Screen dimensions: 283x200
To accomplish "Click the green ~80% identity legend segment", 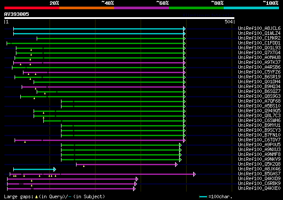I will (196, 8).
